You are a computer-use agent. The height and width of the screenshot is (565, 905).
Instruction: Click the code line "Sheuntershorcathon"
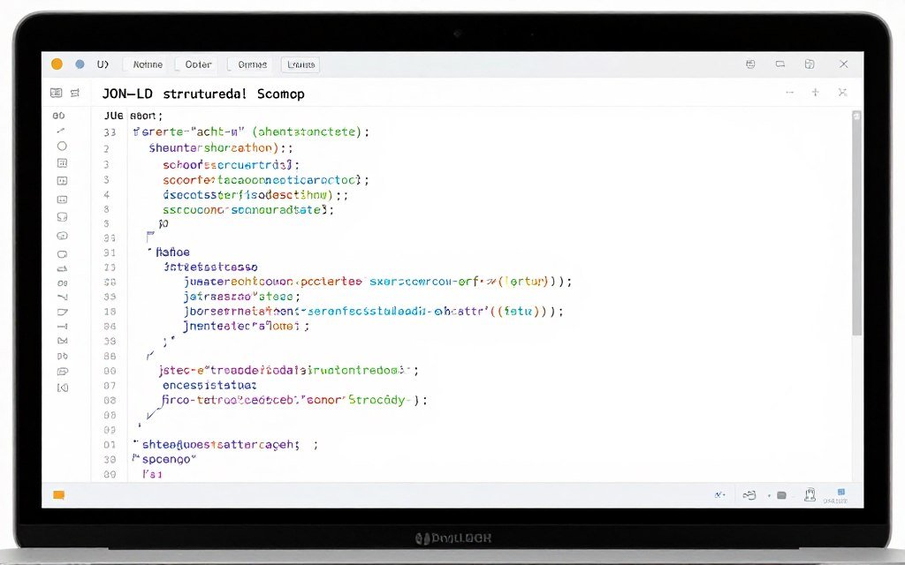tap(220, 148)
